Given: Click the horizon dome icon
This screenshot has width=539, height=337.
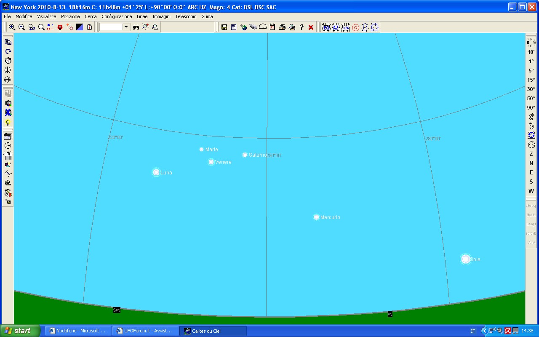Looking at the screenshot, I should coord(263,27).
